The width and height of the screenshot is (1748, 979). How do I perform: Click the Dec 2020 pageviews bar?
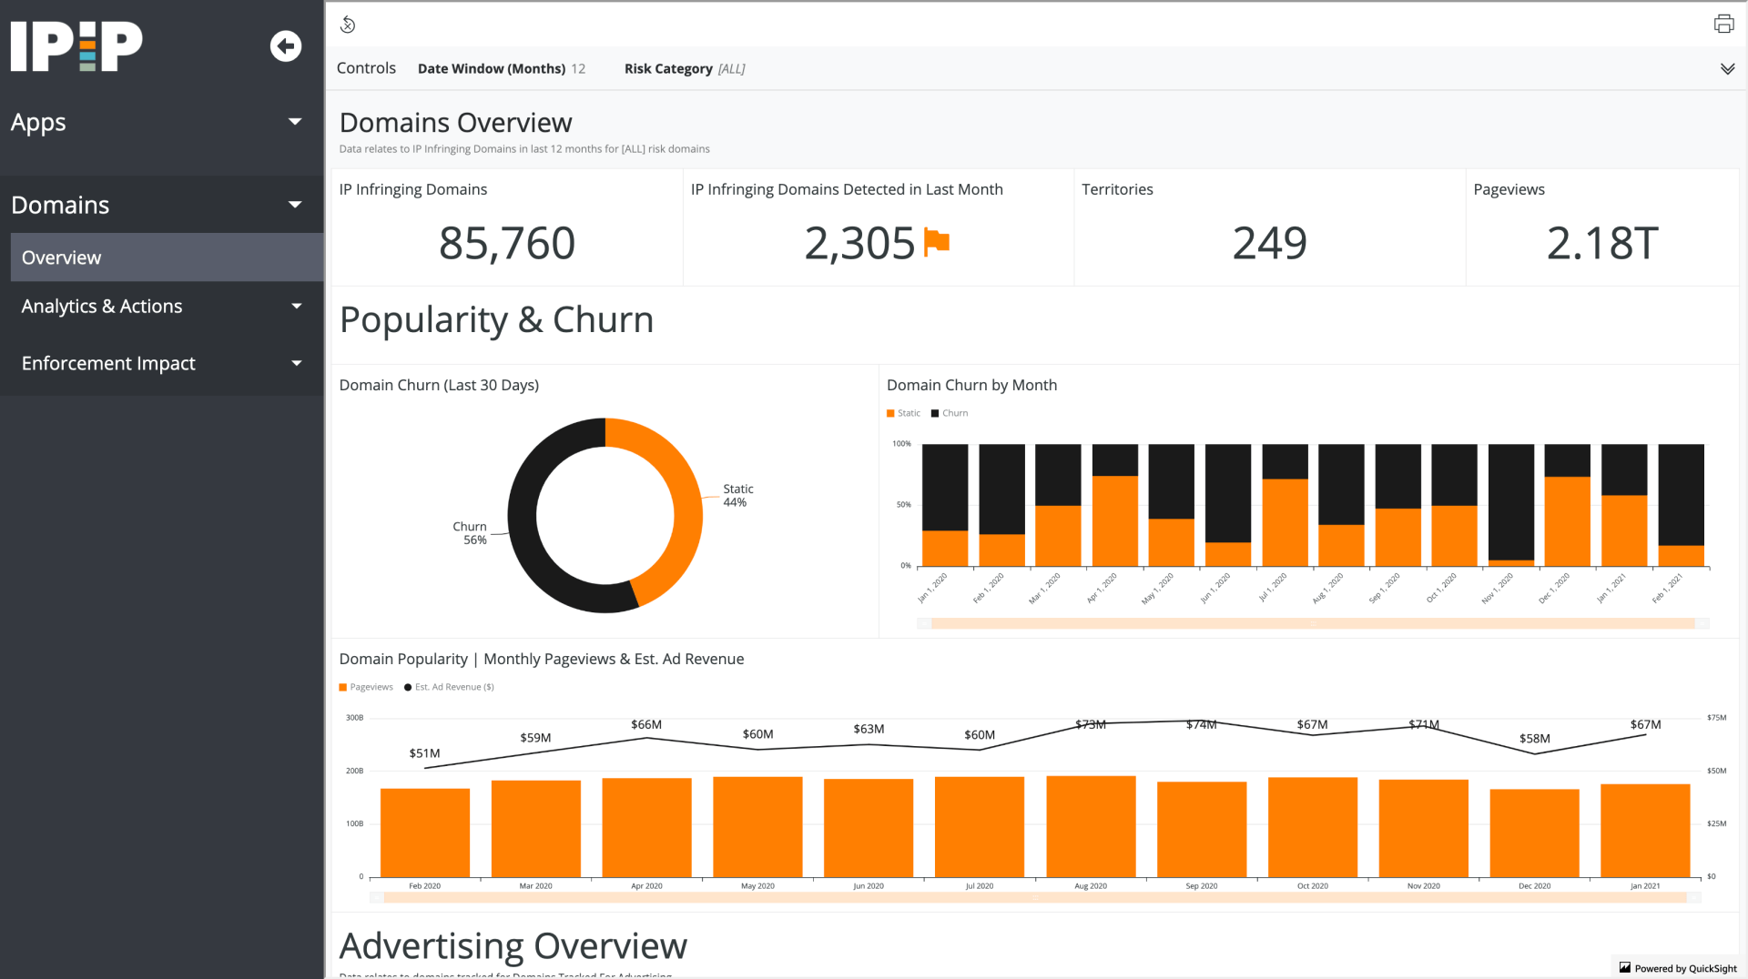(1534, 833)
